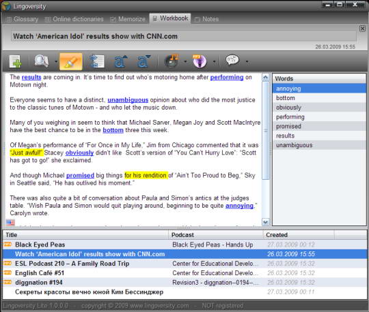
Task: Click the flag icon below the text
Action: click(10, 222)
